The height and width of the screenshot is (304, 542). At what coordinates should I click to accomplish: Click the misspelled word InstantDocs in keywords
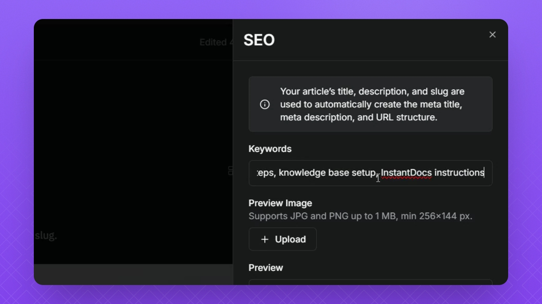click(406, 173)
